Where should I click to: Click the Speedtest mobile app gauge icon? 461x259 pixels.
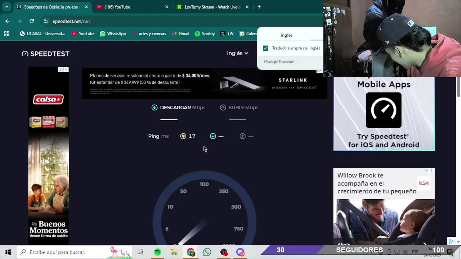click(x=384, y=110)
